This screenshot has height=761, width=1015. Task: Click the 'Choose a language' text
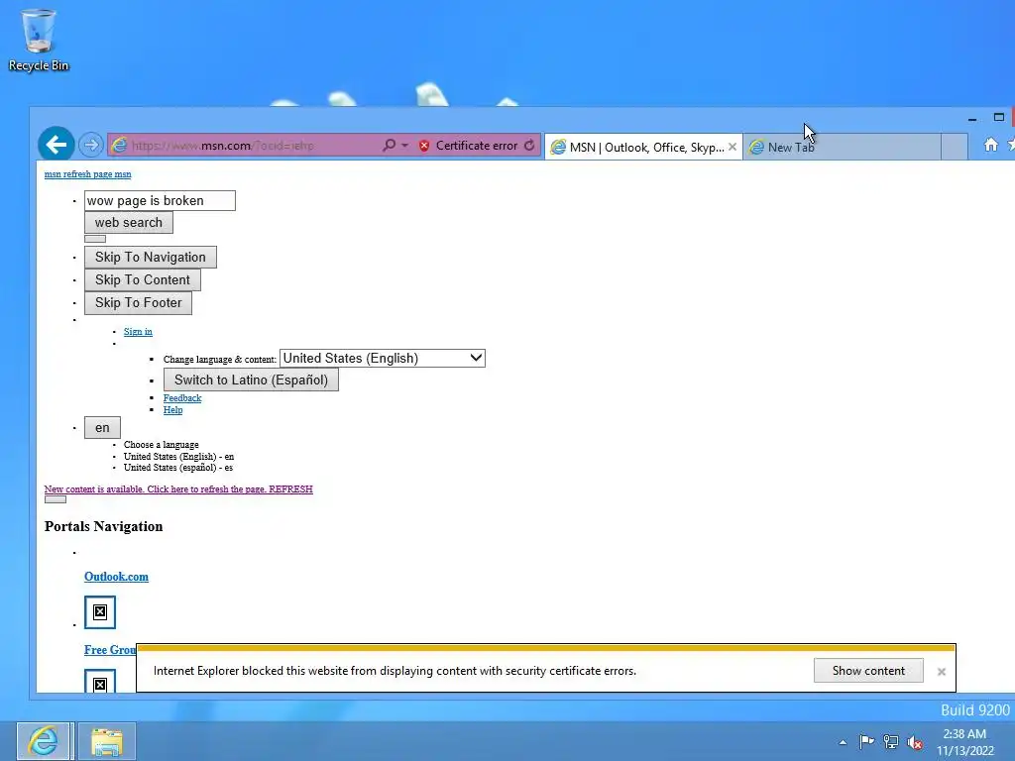pyautogui.click(x=162, y=445)
